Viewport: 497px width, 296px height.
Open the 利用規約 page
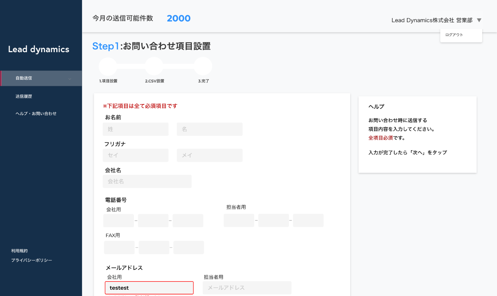pos(20,250)
